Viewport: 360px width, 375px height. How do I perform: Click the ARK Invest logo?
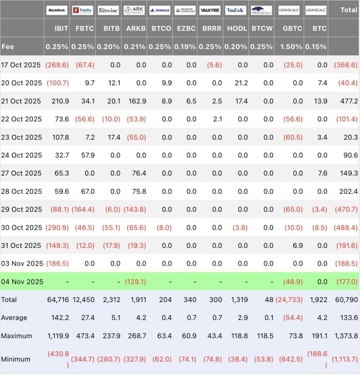[134, 10]
